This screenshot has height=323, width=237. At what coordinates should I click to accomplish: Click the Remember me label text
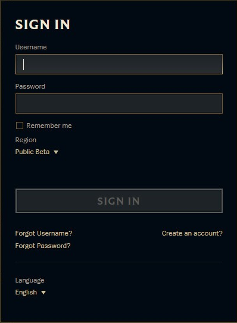point(49,126)
